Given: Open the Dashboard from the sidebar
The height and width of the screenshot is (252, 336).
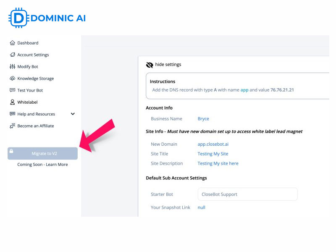Looking at the screenshot, I should [28, 43].
